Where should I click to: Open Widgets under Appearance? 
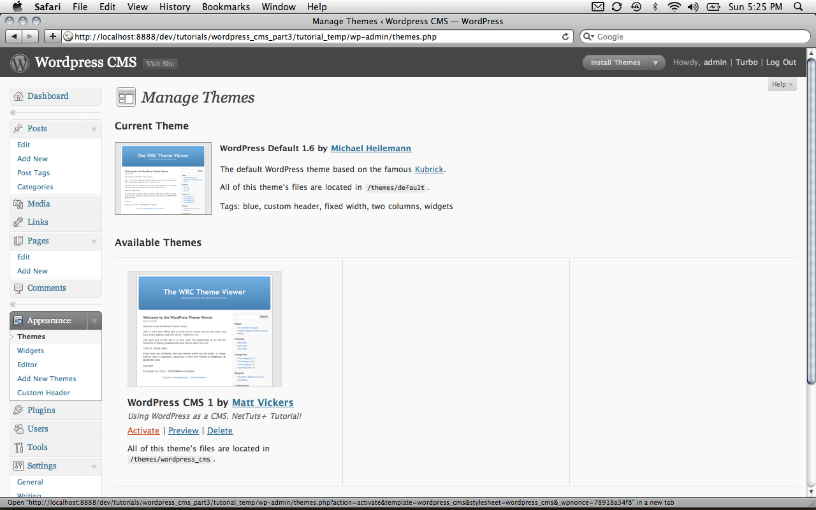point(31,351)
